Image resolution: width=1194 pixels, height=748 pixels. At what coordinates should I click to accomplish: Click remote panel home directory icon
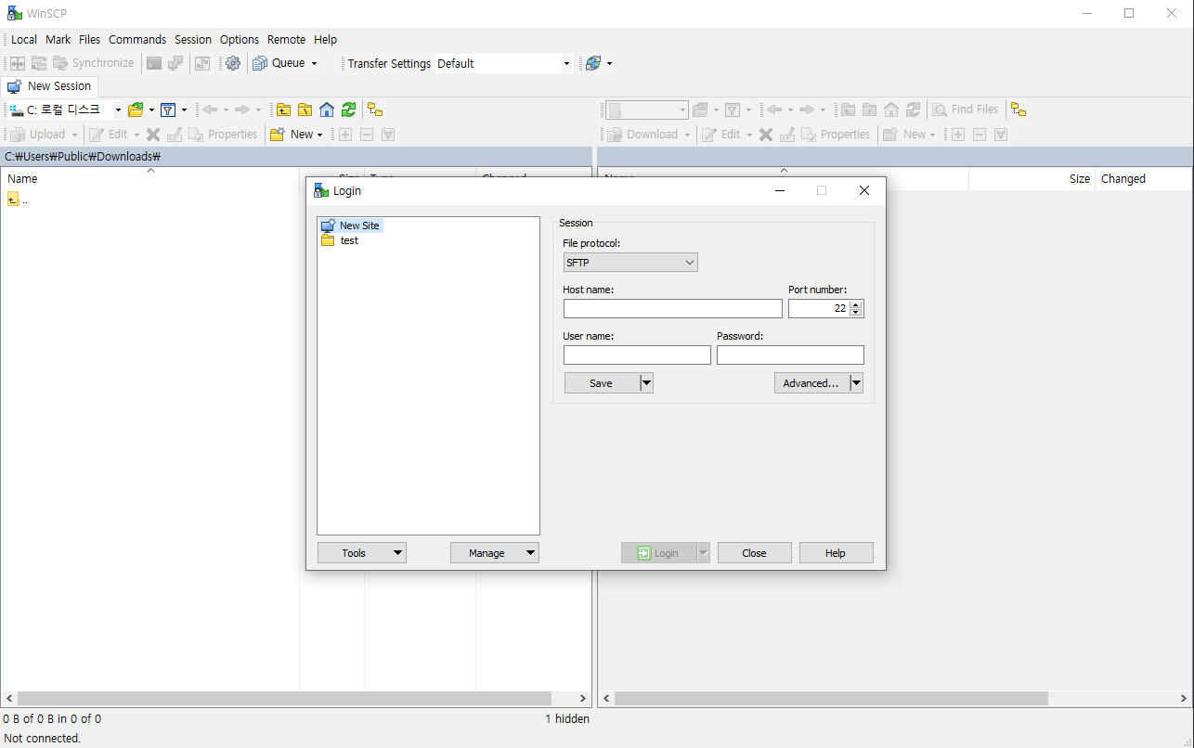(x=891, y=110)
